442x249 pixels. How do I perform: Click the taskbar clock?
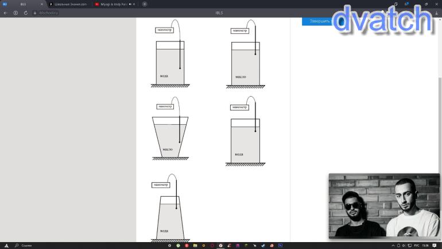pos(425,246)
